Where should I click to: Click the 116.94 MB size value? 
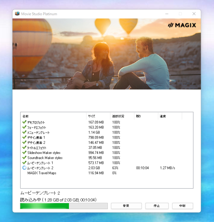(96, 173)
